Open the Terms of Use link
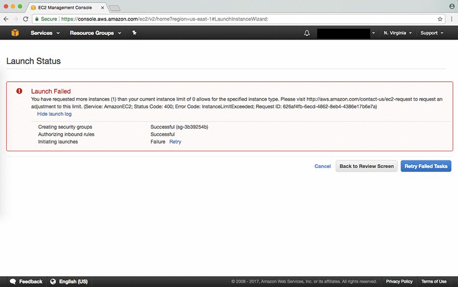 click(x=434, y=281)
